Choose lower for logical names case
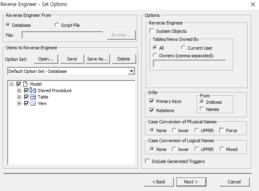Viewport: 259px width, 191px height. coord(174,149)
